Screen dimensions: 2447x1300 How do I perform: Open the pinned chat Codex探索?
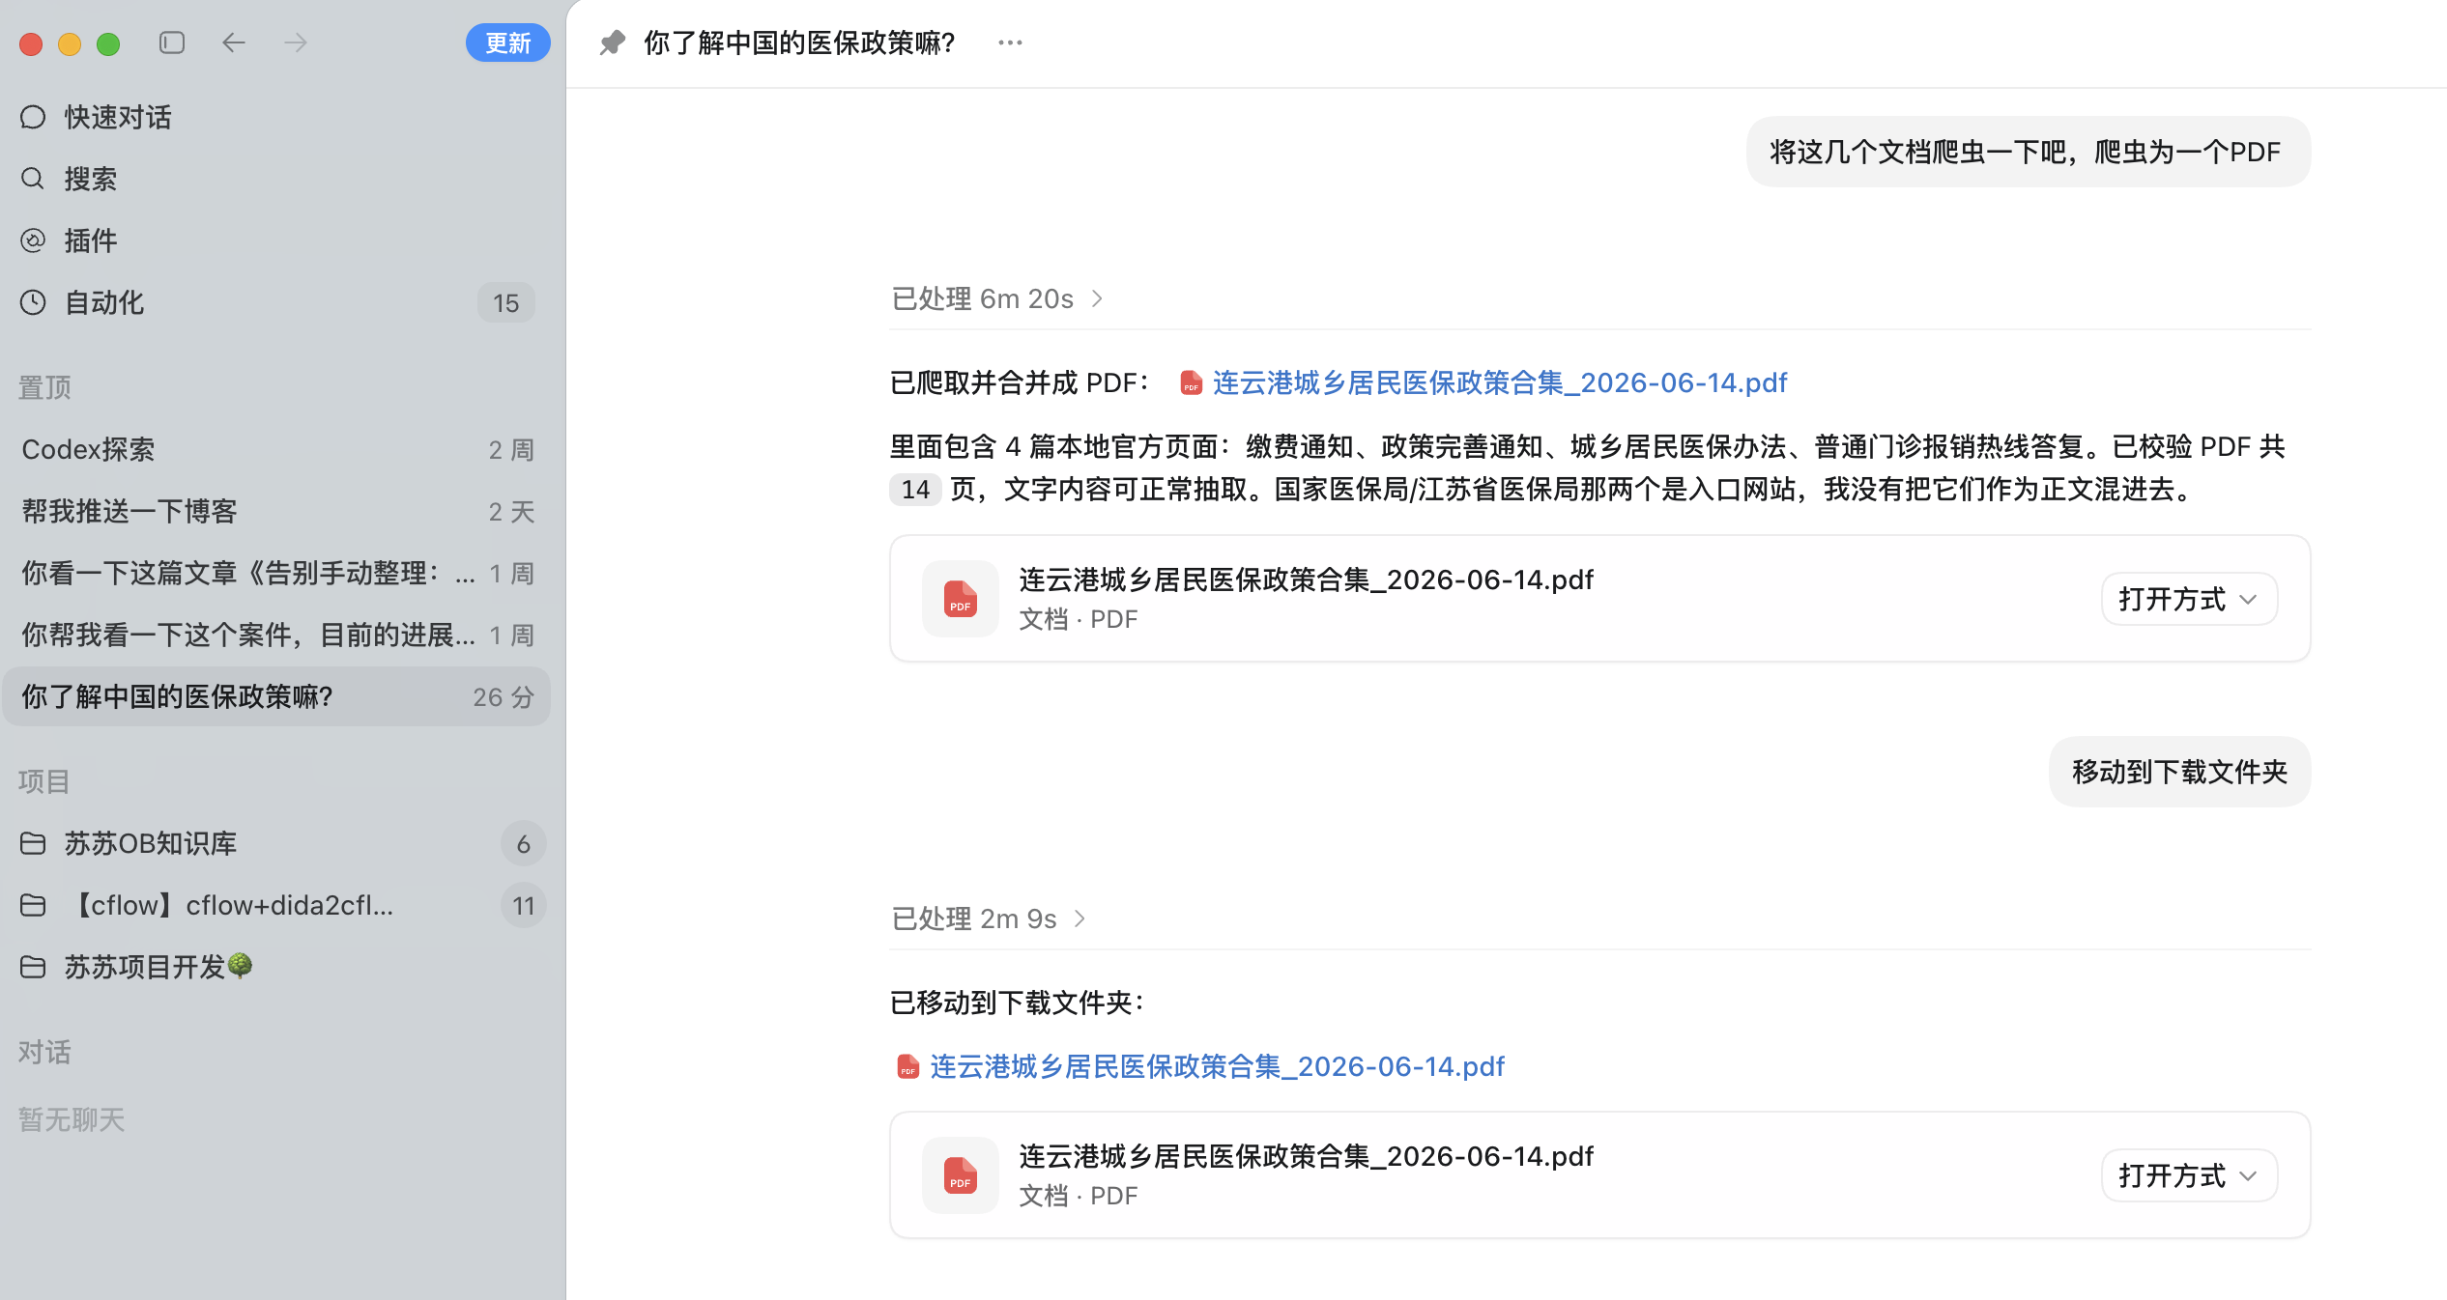point(276,449)
